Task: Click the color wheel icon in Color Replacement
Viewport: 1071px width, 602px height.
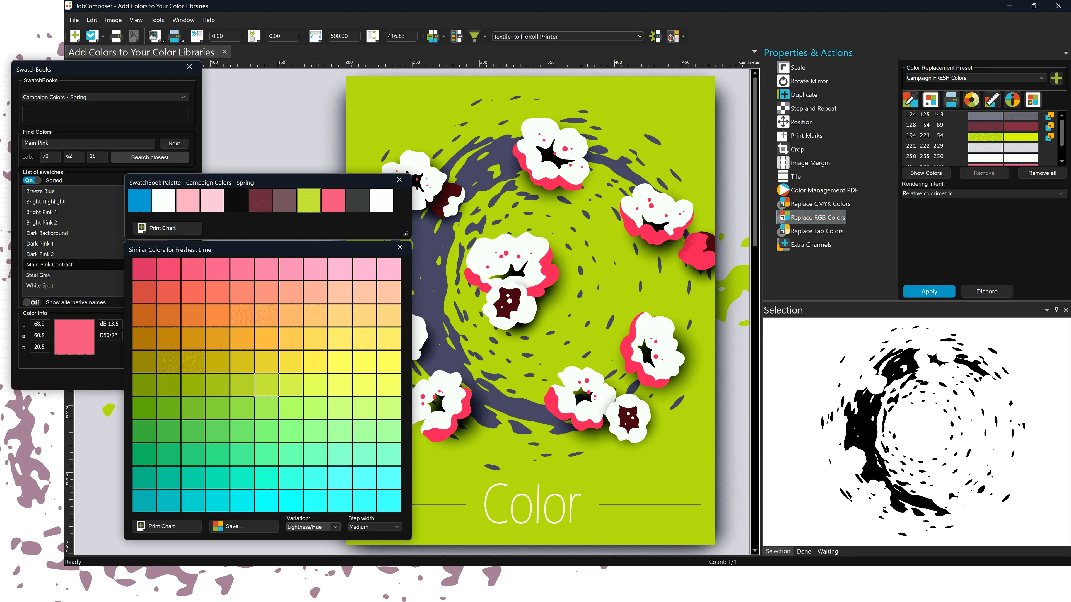Action: click(x=972, y=100)
